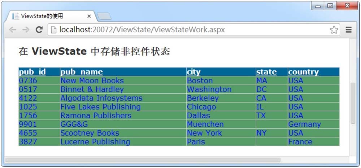
Task: Click the Five Lakes Publishing cell
Action: (123, 107)
